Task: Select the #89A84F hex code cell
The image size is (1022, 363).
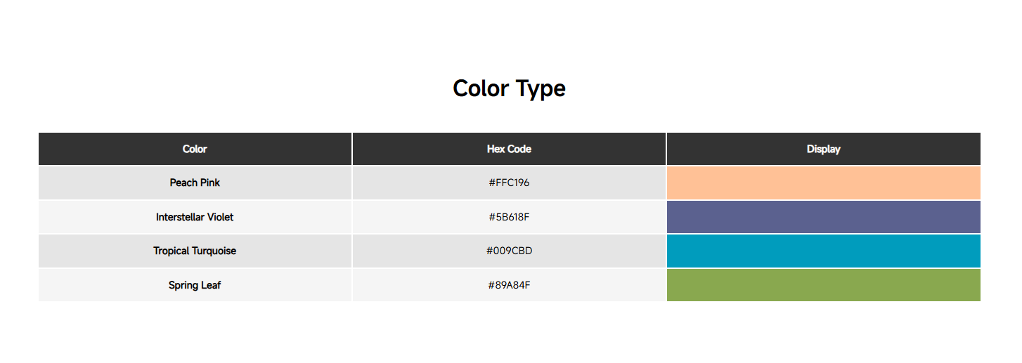Action: [509, 285]
